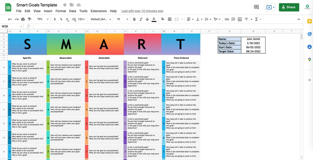The image size is (313, 160).
Task: Toggle italic formatting
Action: click(x=141, y=19)
